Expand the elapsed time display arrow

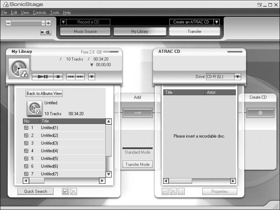(x=92, y=65)
